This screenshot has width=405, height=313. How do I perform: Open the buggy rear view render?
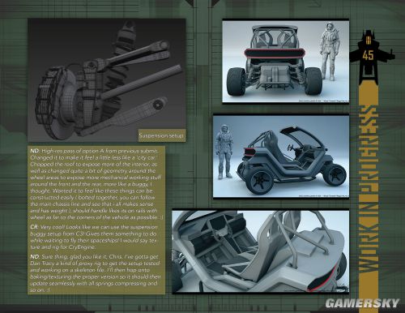tap(285, 61)
